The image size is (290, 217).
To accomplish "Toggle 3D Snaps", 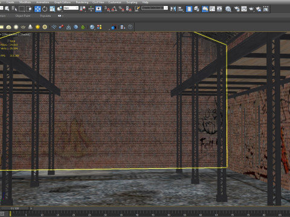I will click(107, 9).
